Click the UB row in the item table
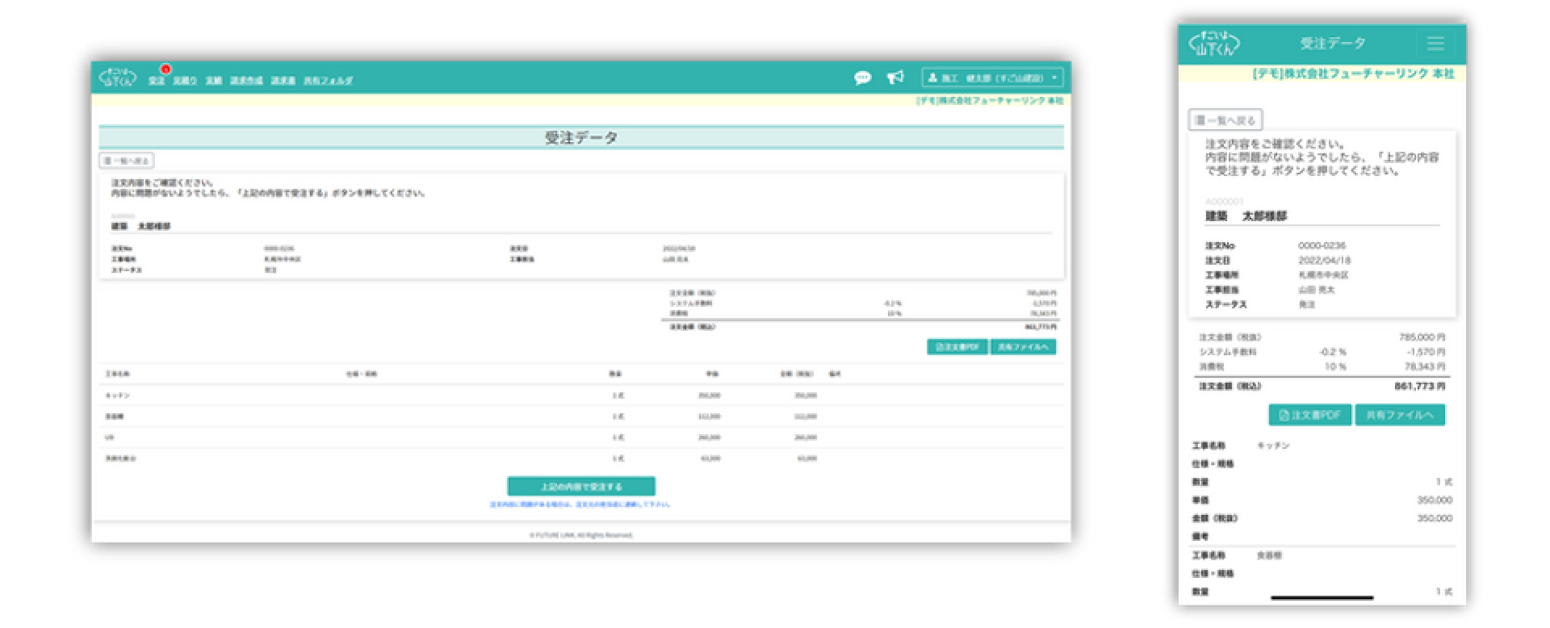Screen dimensions: 1550x628 [x=581, y=438]
